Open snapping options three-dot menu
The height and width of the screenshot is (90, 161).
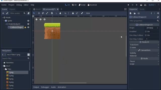click(69, 13)
